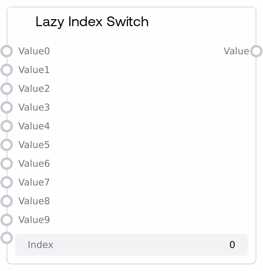Click the Value0 text label

click(34, 51)
